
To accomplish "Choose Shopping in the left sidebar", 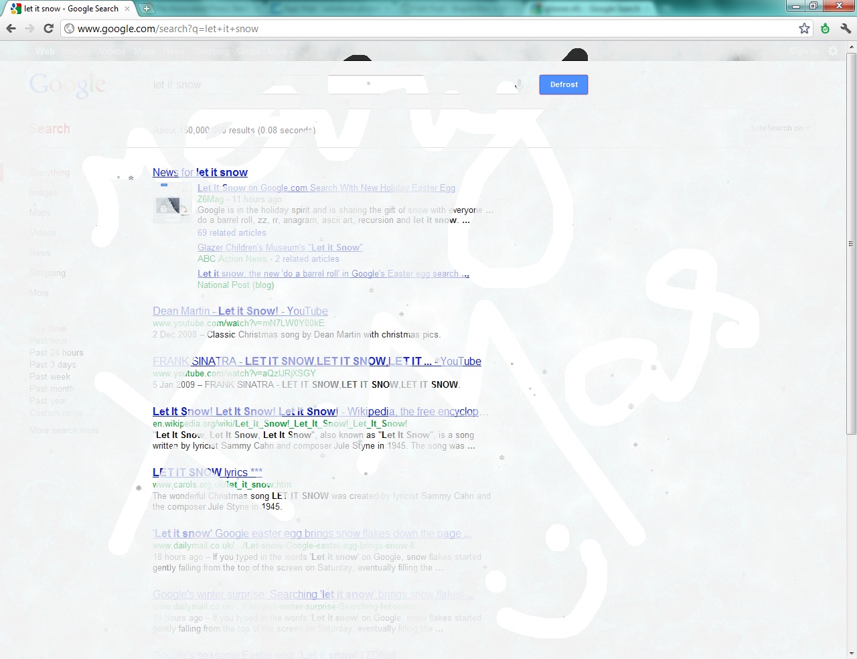I will coord(48,273).
